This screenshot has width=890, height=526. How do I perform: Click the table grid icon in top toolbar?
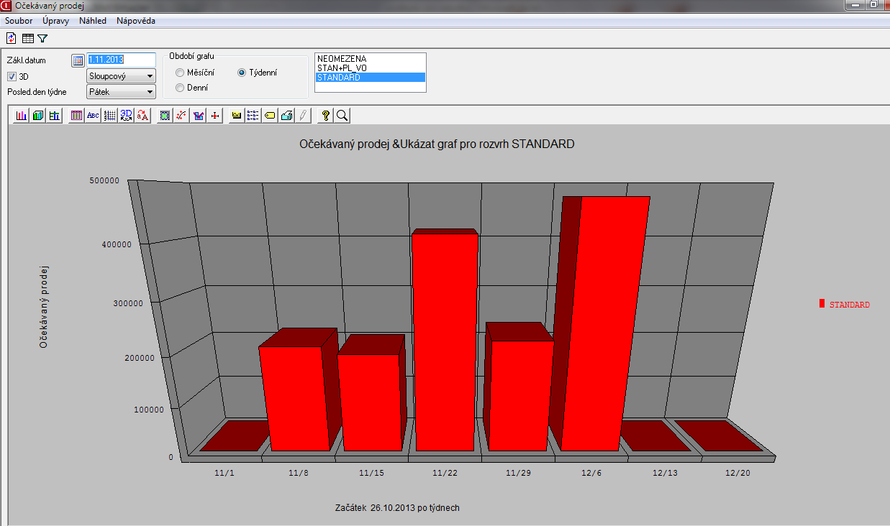click(28, 38)
